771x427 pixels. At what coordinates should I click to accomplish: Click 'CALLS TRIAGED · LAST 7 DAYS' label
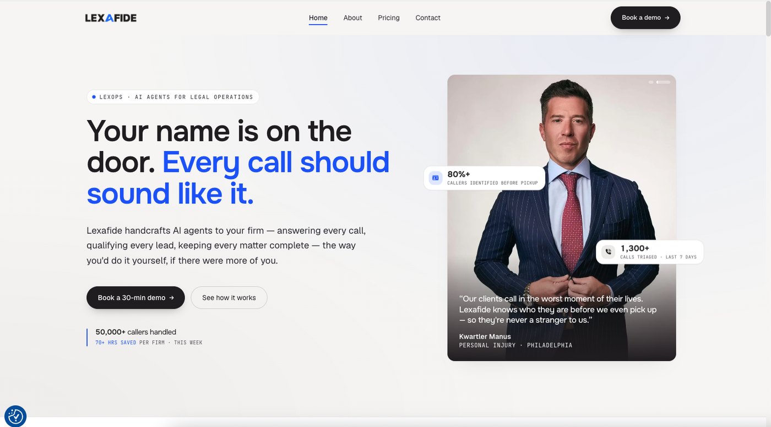pos(658,257)
